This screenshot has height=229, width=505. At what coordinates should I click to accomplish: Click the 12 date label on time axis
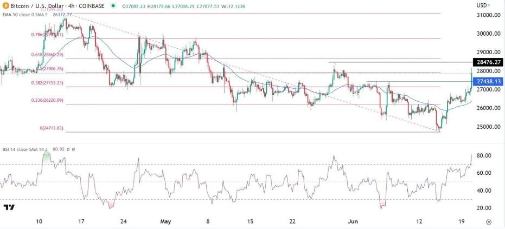pos(419,221)
